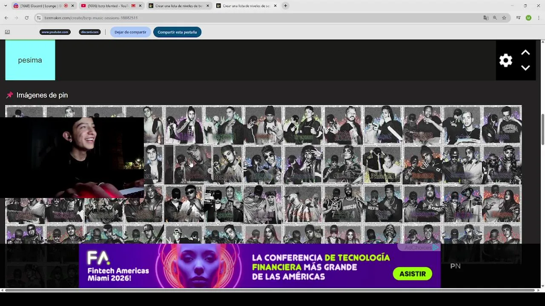Move the pesima row up with arrow

tap(525, 53)
